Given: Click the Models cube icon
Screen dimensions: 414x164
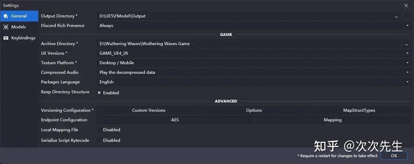Looking at the screenshot, I should click(x=6, y=27).
